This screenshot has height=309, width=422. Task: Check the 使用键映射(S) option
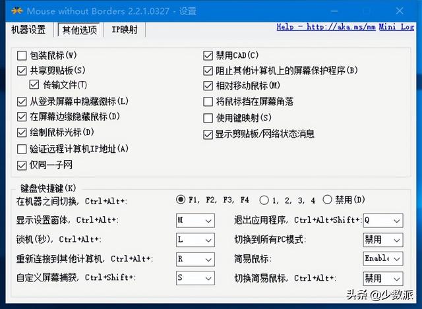[208, 118]
